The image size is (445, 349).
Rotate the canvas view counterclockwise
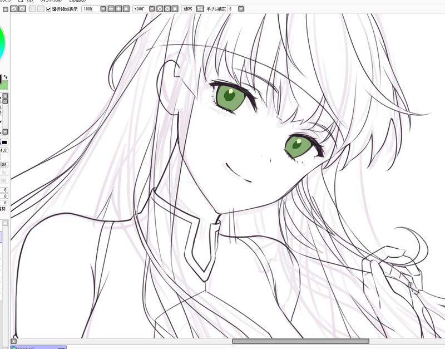[160, 9]
